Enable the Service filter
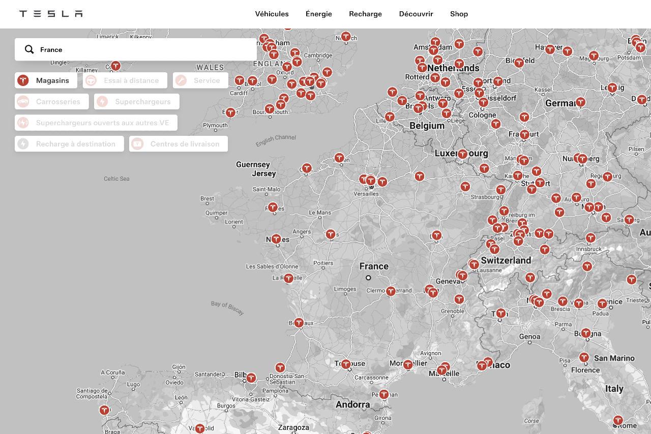This screenshot has width=651, height=434. click(x=200, y=80)
